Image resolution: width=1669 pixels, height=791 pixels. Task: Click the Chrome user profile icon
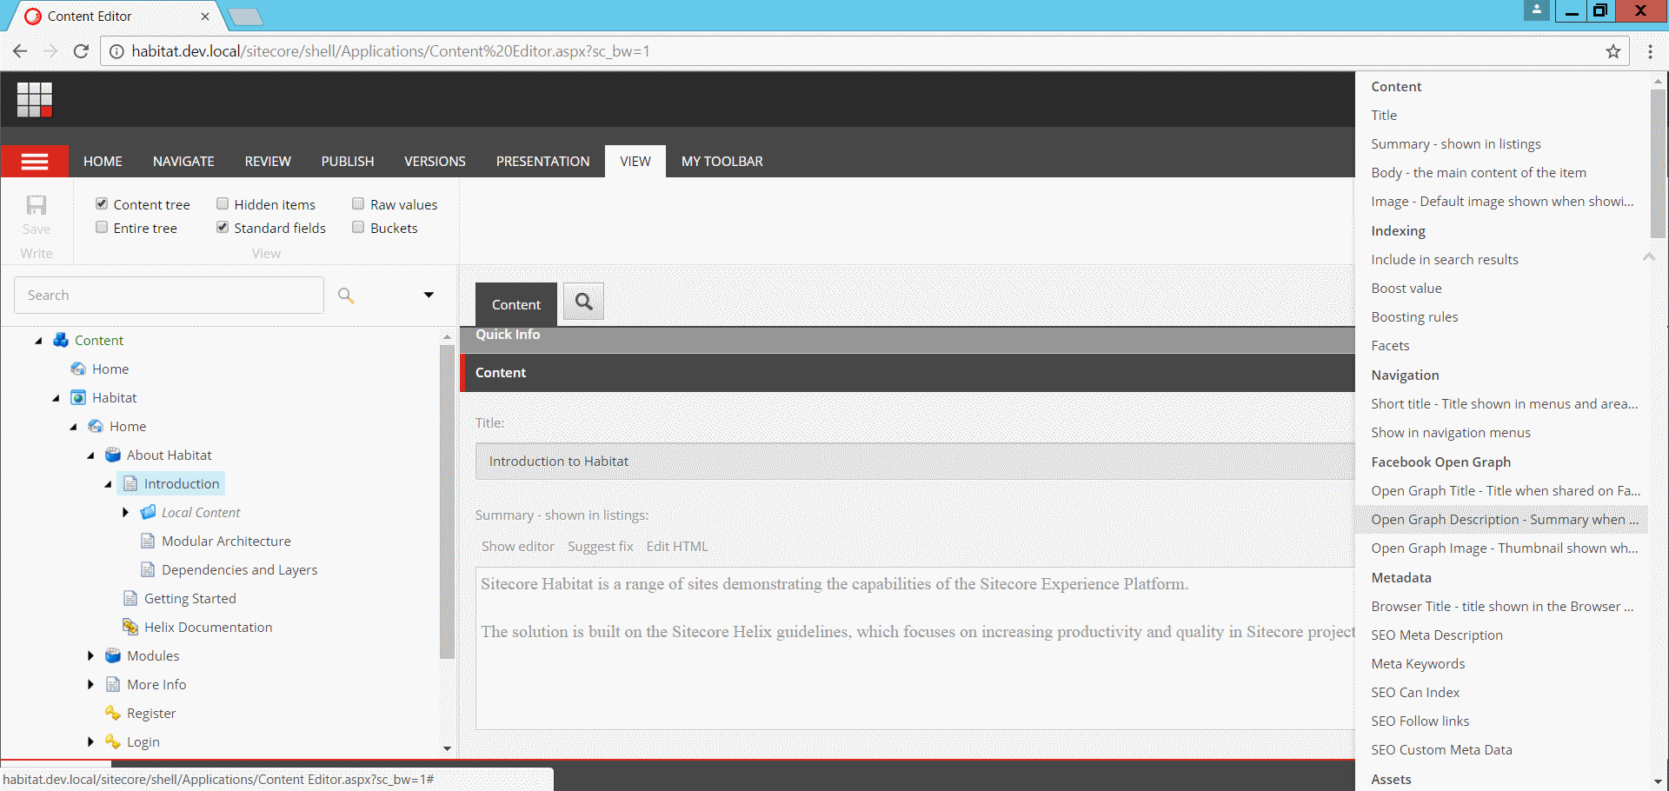1537,10
